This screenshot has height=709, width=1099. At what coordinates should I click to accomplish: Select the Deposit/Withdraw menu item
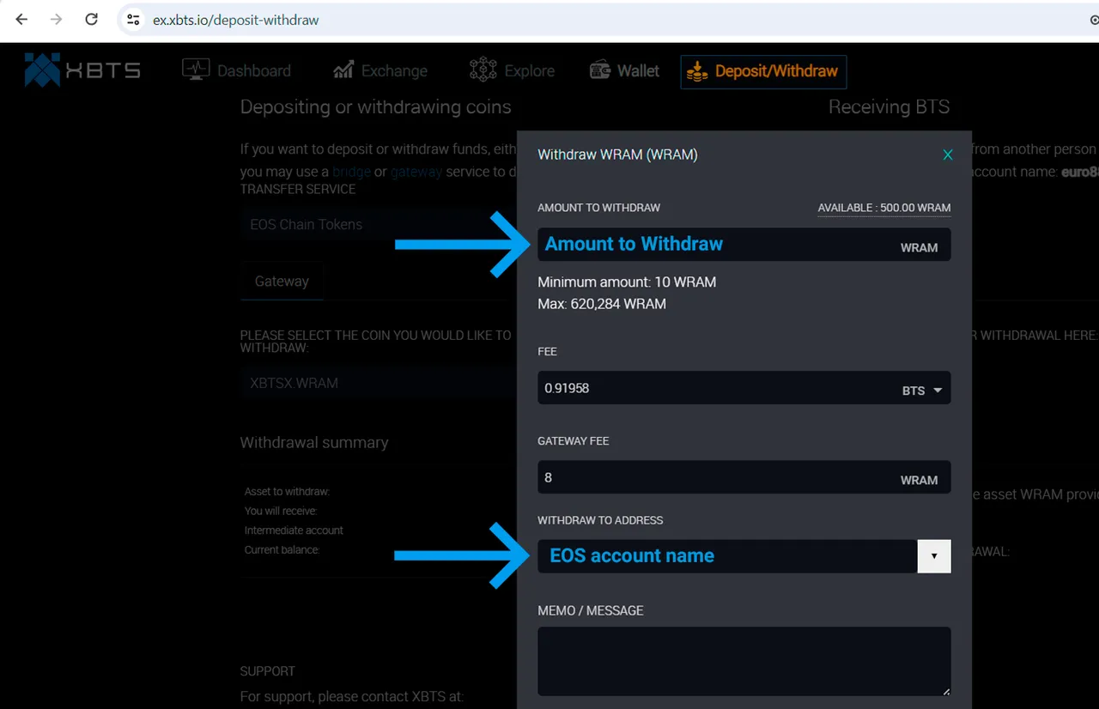tap(763, 71)
